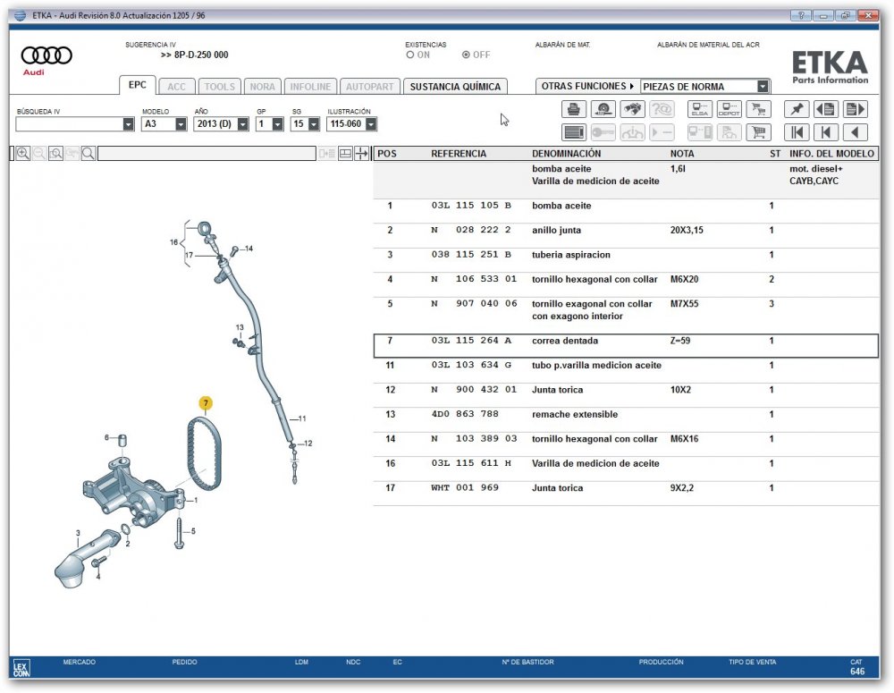Screen dimensions: 894x693
Task: Click the pushpin icon
Action: [797, 109]
